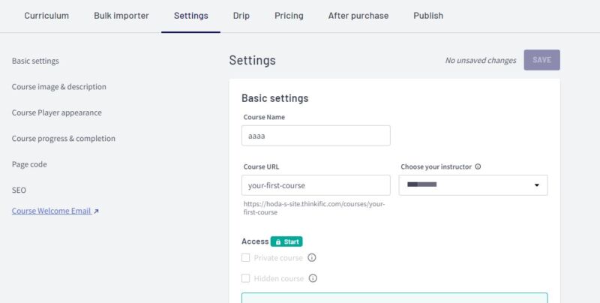The width and height of the screenshot is (600, 303).
Task: Switch to the After purchase tab
Action: point(358,16)
